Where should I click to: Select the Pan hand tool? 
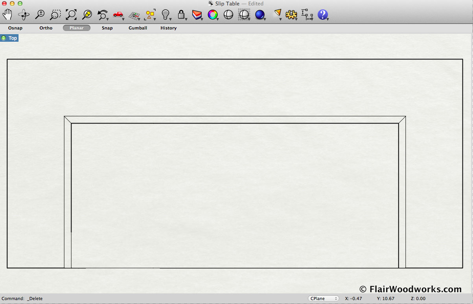click(7, 15)
